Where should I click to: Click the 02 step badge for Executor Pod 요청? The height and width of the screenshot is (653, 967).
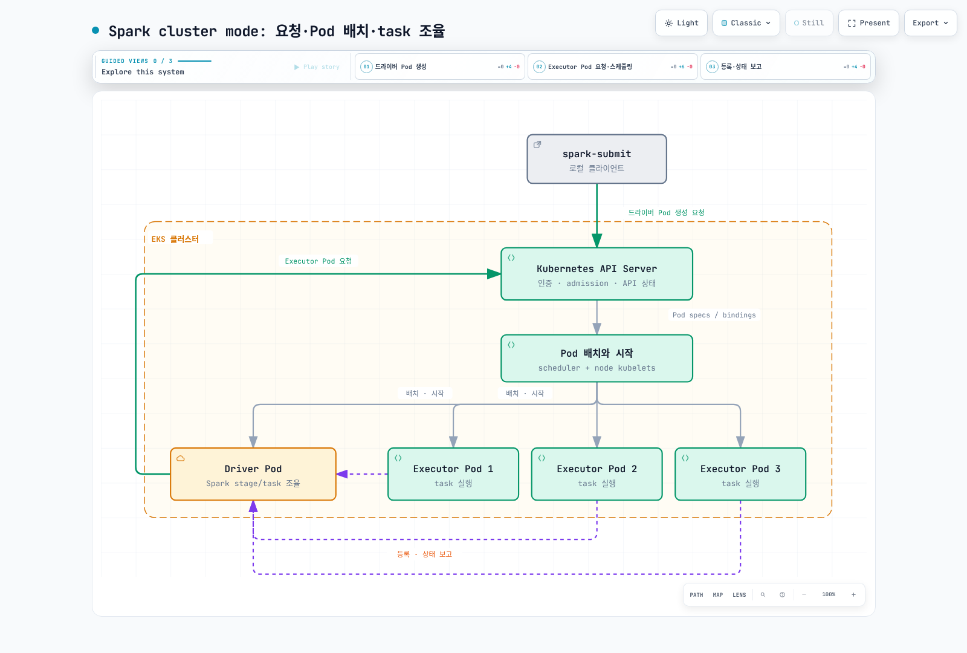tap(539, 67)
